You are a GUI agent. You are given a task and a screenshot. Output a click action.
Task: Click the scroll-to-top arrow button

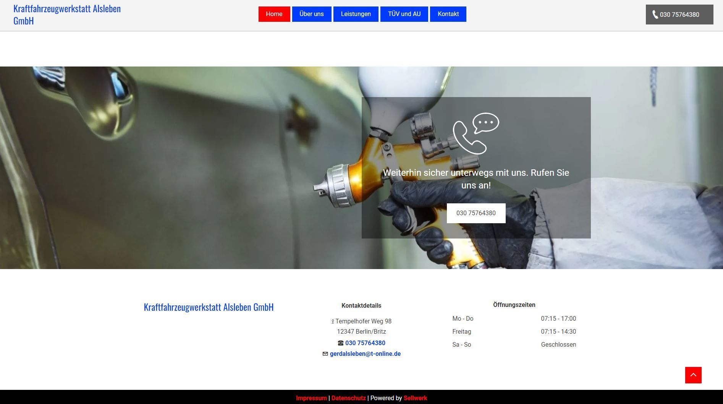693,375
